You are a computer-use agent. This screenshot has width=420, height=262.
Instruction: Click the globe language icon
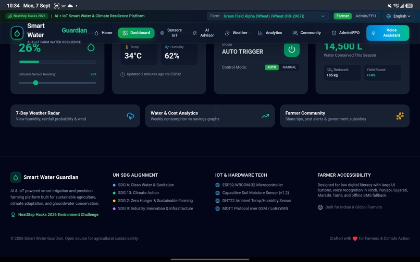pos(389,16)
